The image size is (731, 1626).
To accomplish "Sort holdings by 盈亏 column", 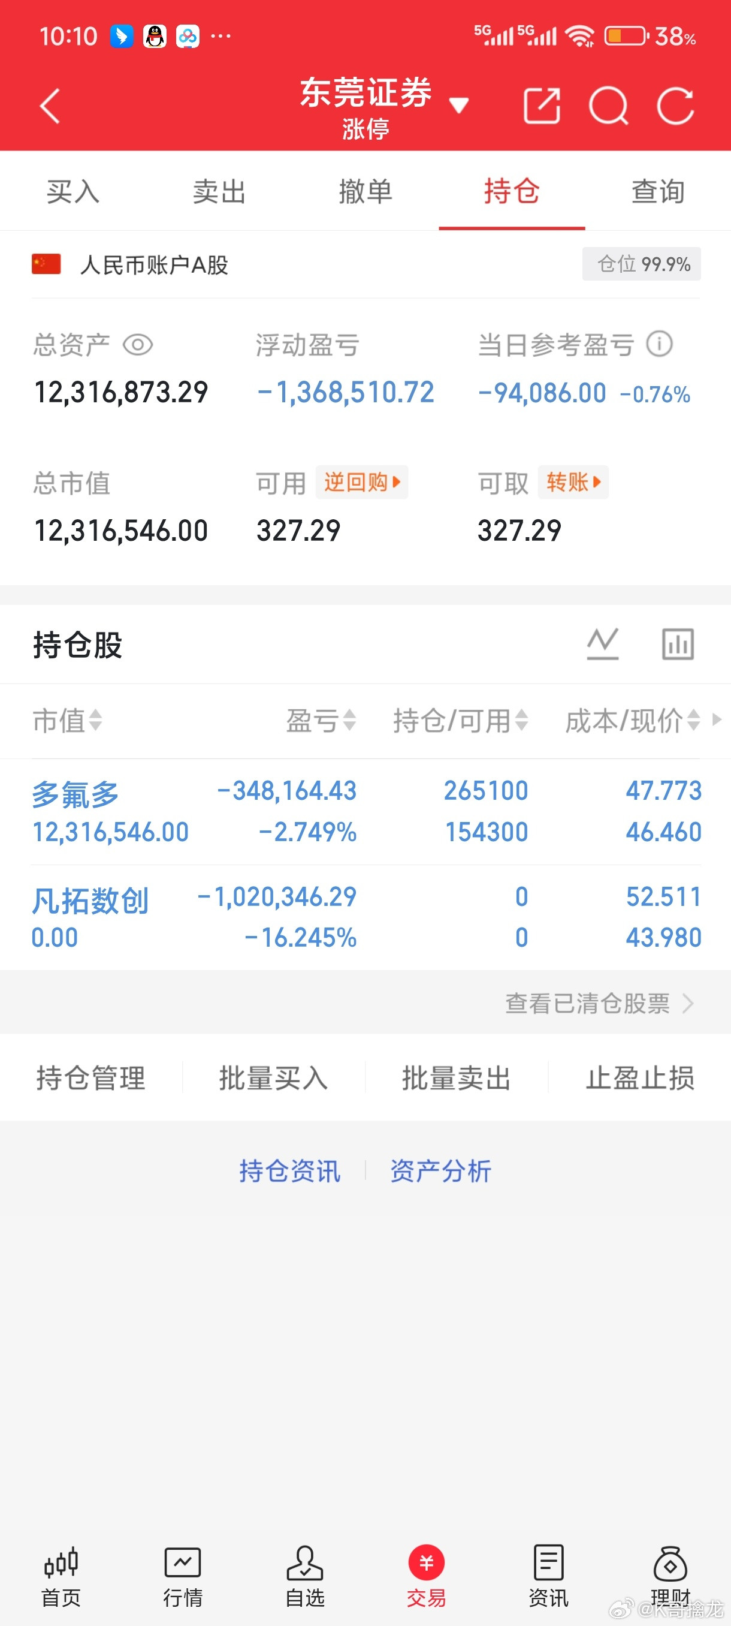I will pyautogui.click(x=321, y=720).
